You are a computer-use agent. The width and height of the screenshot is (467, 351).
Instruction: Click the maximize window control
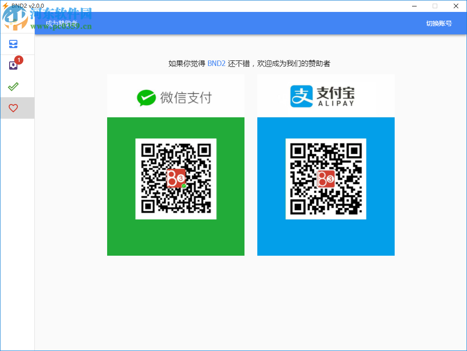[434, 6]
